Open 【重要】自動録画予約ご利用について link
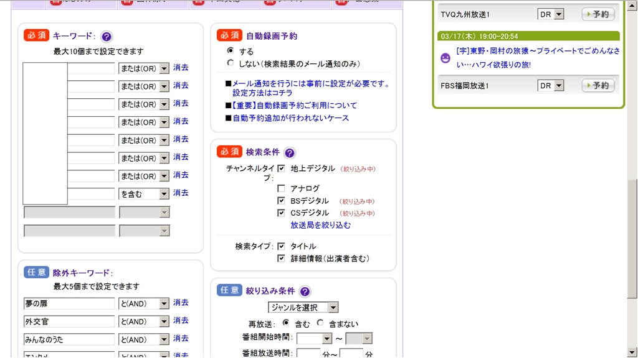This screenshot has height=358, width=638. [x=295, y=106]
